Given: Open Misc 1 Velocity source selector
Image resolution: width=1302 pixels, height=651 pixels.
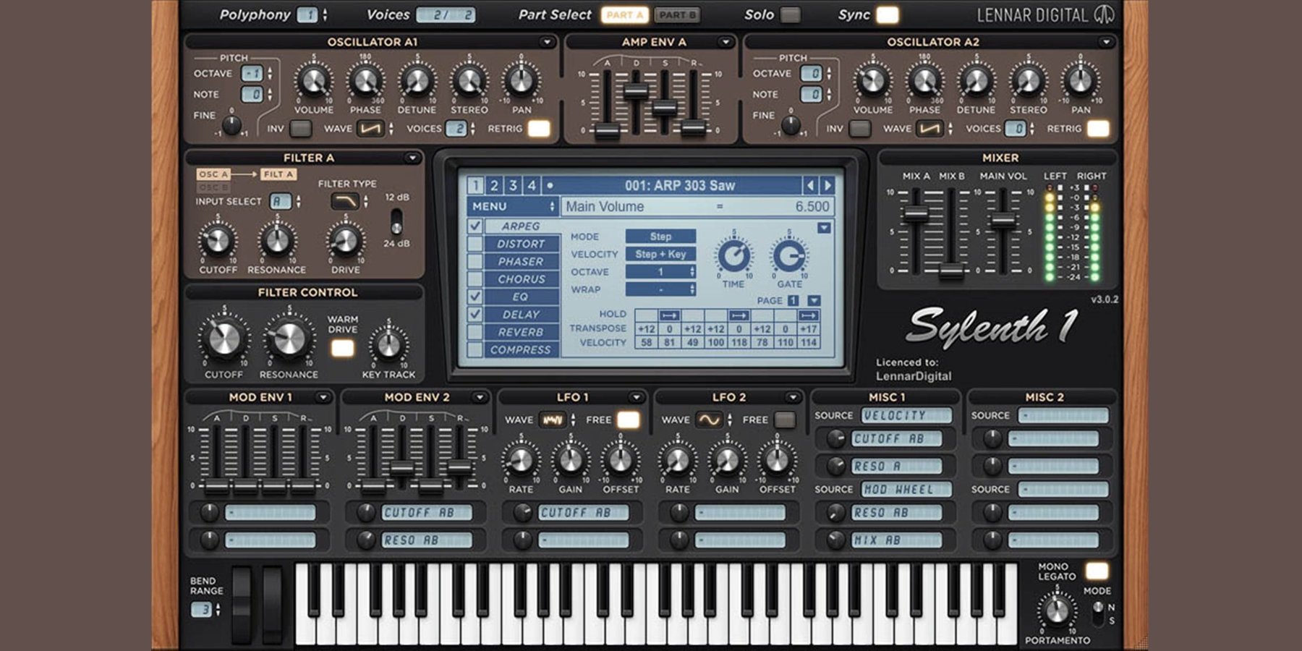Looking at the screenshot, I should click(x=906, y=415).
